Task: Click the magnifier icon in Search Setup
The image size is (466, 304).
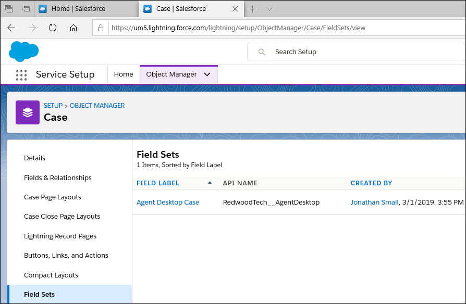Action: (x=262, y=52)
